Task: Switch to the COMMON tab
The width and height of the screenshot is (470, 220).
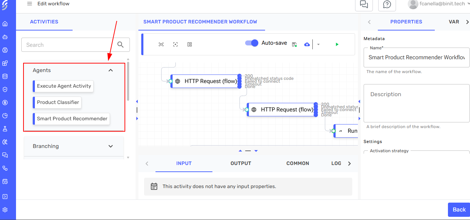Action: tap(298, 163)
